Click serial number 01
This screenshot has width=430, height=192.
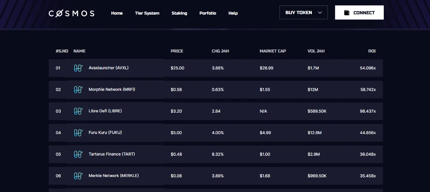(x=58, y=68)
